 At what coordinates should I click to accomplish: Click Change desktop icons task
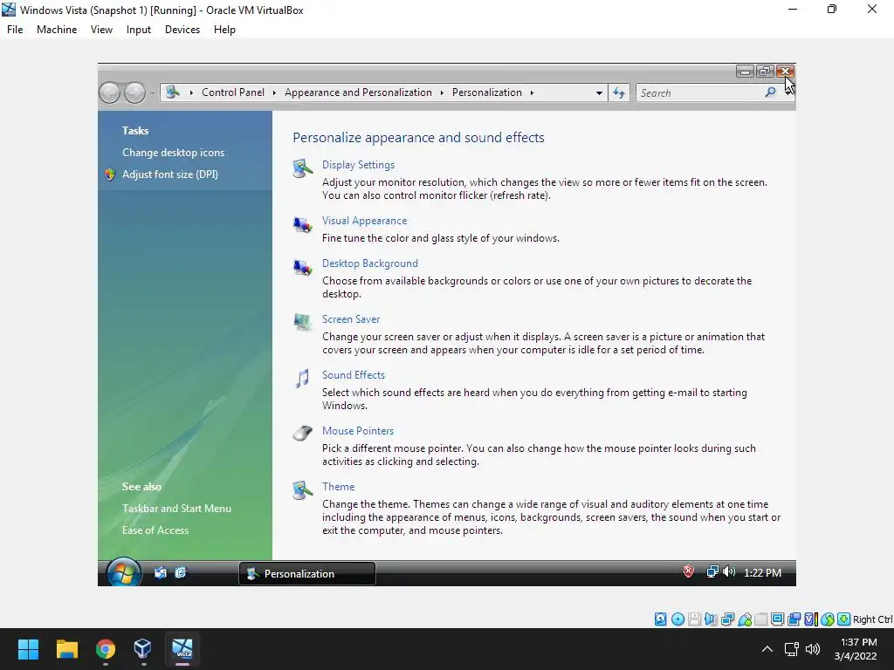[x=174, y=153]
